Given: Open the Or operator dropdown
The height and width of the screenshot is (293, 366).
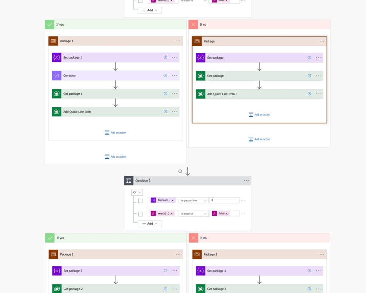Looking at the screenshot, I should (x=137, y=192).
